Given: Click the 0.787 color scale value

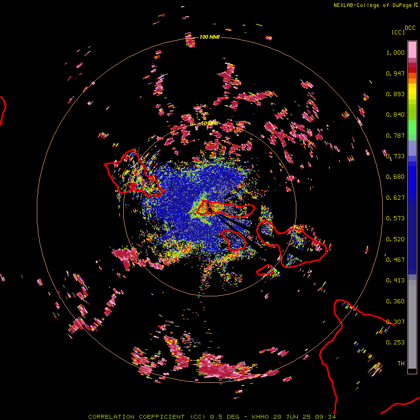Looking at the screenshot, I should [x=395, y=135].
